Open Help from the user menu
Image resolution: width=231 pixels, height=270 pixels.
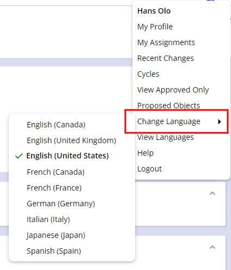[x=145, y=153]
